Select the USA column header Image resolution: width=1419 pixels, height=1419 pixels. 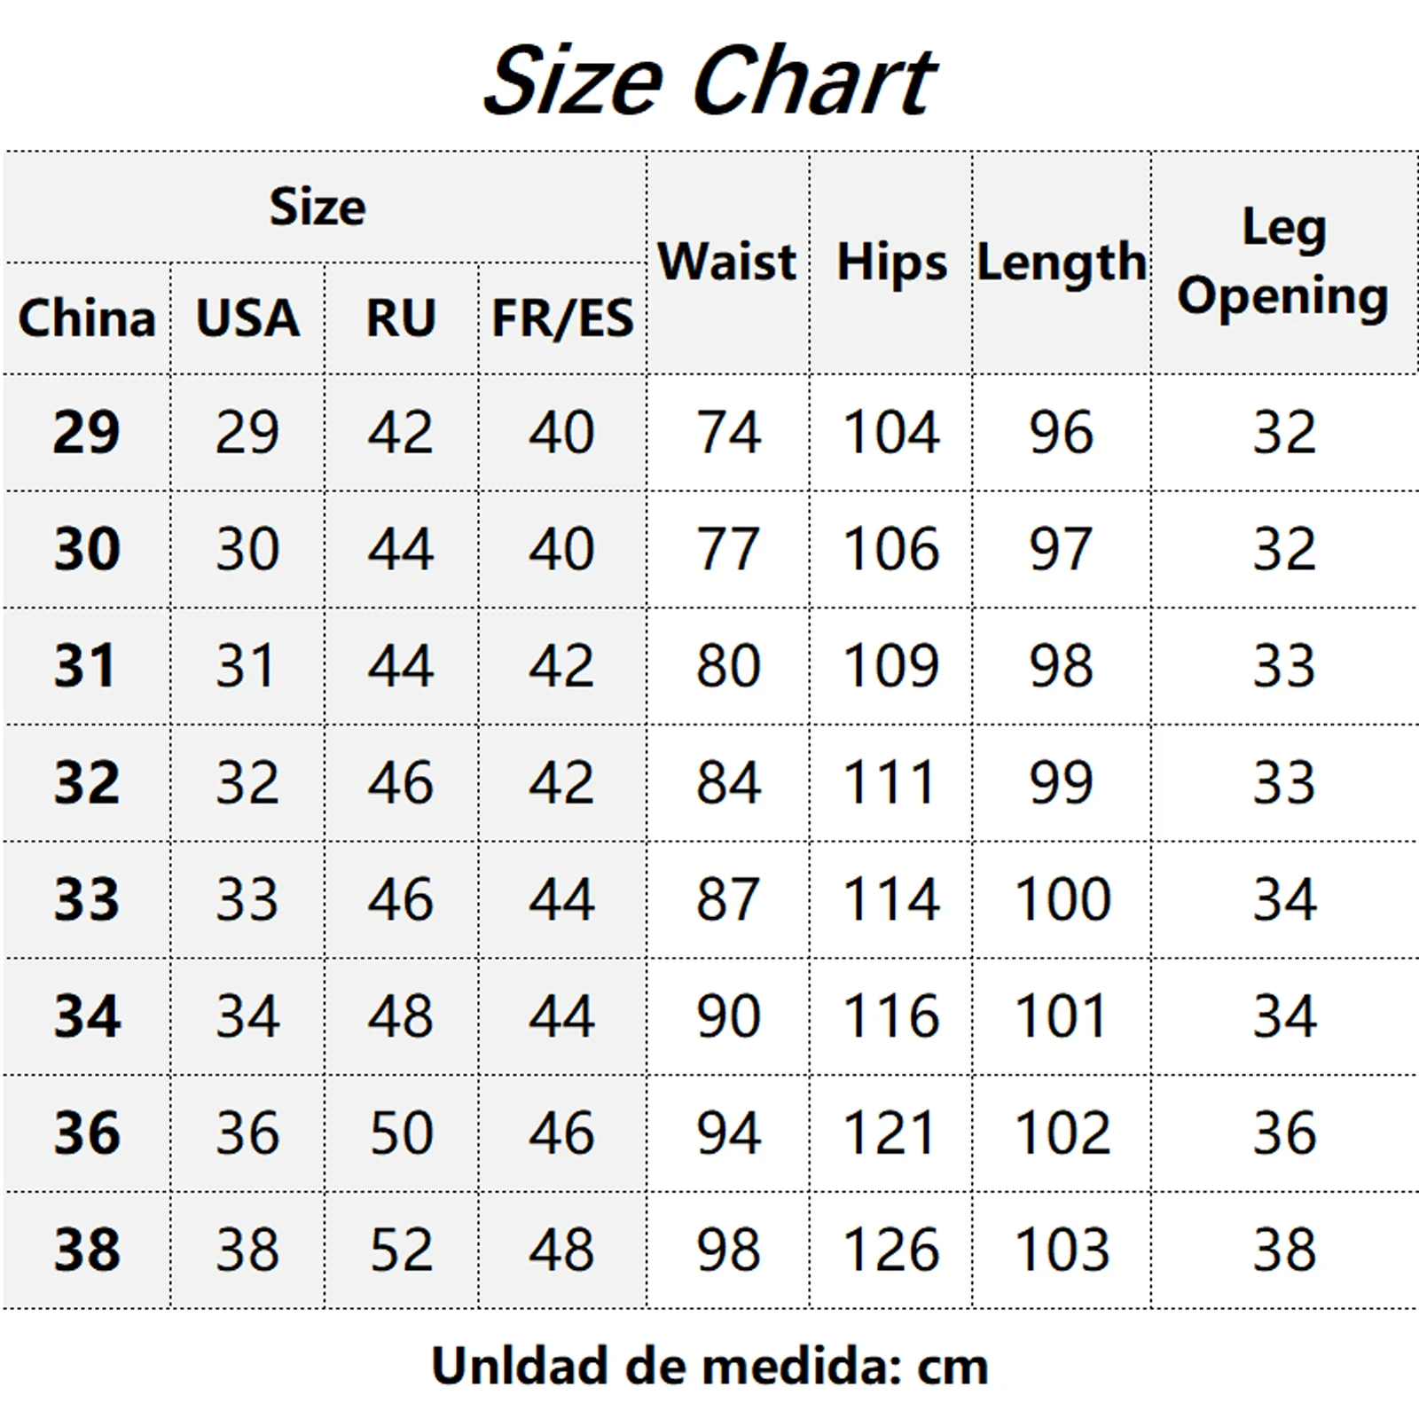click(x=247, y=318)
